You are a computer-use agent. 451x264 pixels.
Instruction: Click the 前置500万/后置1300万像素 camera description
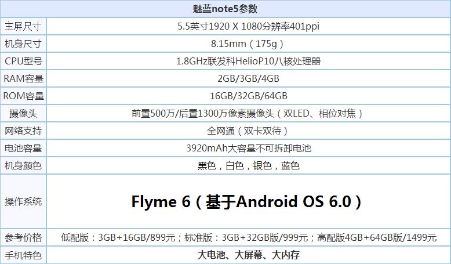pyautogui.click(x=249, y=113)
